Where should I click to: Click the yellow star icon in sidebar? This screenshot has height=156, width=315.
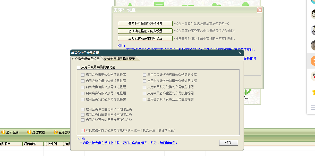click(x=313, y=92)
